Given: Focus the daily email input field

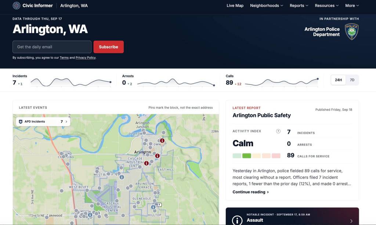Looking at the screenshot, I should [52, 47].
